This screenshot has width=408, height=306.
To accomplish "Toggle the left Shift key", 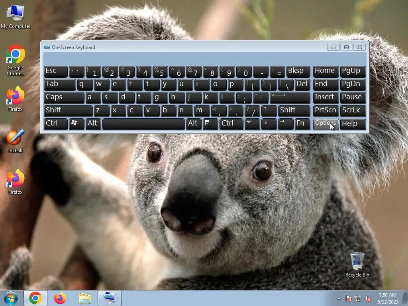I will pyautogui.click(x=68, y=111).
